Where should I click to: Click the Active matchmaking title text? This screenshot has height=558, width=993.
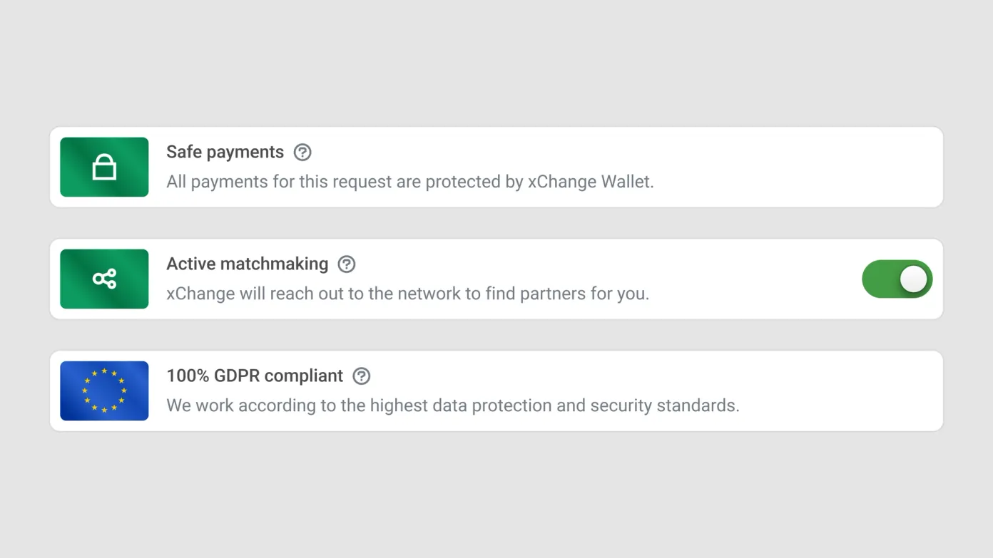248,264
